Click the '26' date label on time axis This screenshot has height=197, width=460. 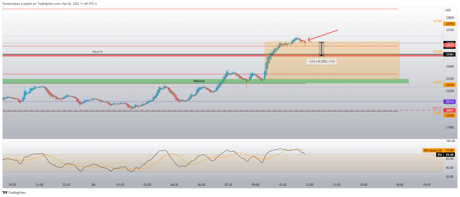coord(93,185)
